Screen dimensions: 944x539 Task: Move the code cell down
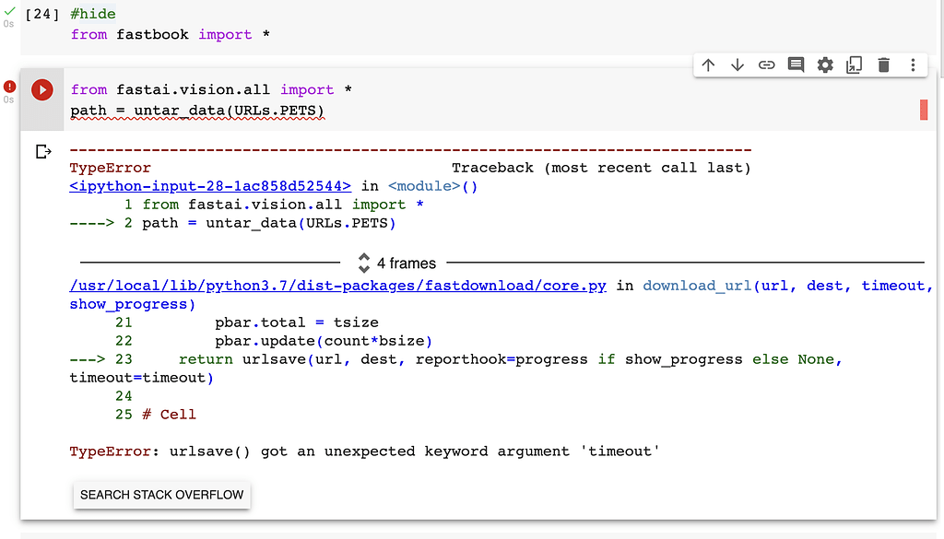[x=737, y=64]
